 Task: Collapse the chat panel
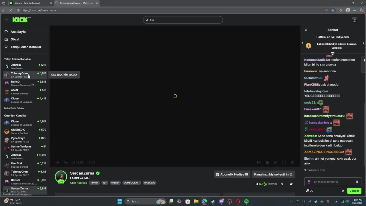(x=306, y=30)
